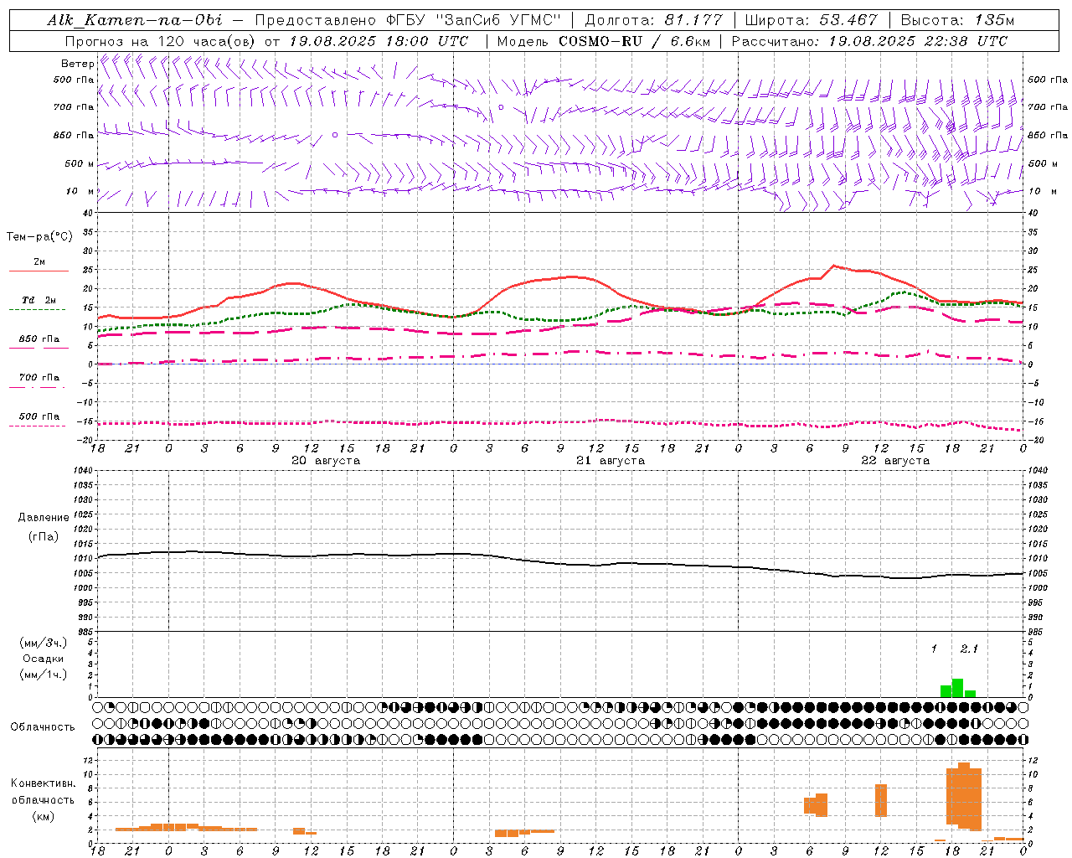Click the (мм/3ч.) precipitation unit label

44,643
